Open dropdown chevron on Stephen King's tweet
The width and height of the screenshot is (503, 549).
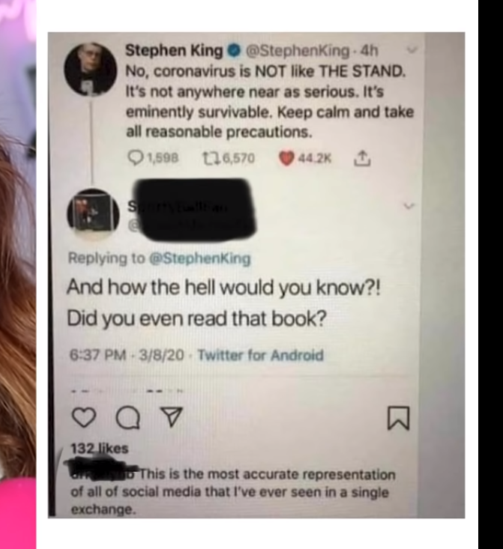tap(412, 50)
